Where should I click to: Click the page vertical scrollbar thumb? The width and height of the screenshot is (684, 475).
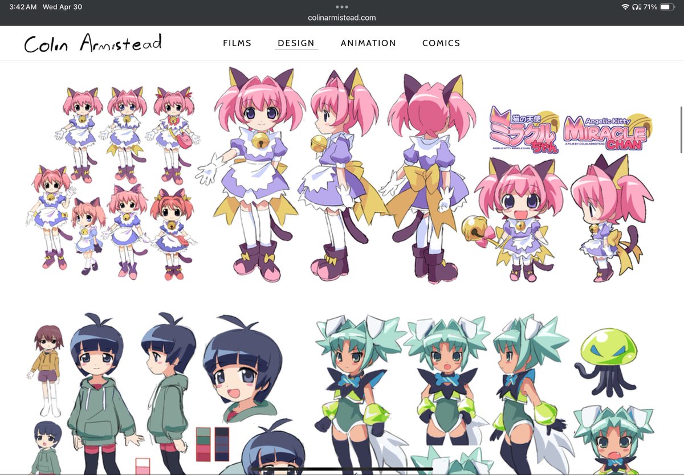pyautogui.click(x=681, y=129)
